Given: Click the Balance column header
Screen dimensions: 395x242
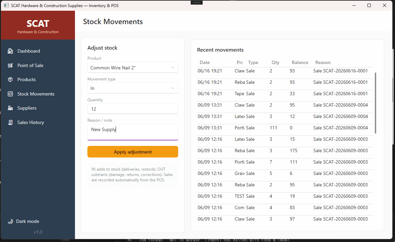Looking at the screenshot, I should [x=300, y=62].
